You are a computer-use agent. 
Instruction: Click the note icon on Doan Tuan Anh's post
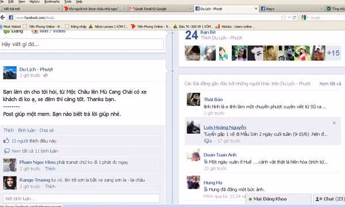[x=206, y=162]
